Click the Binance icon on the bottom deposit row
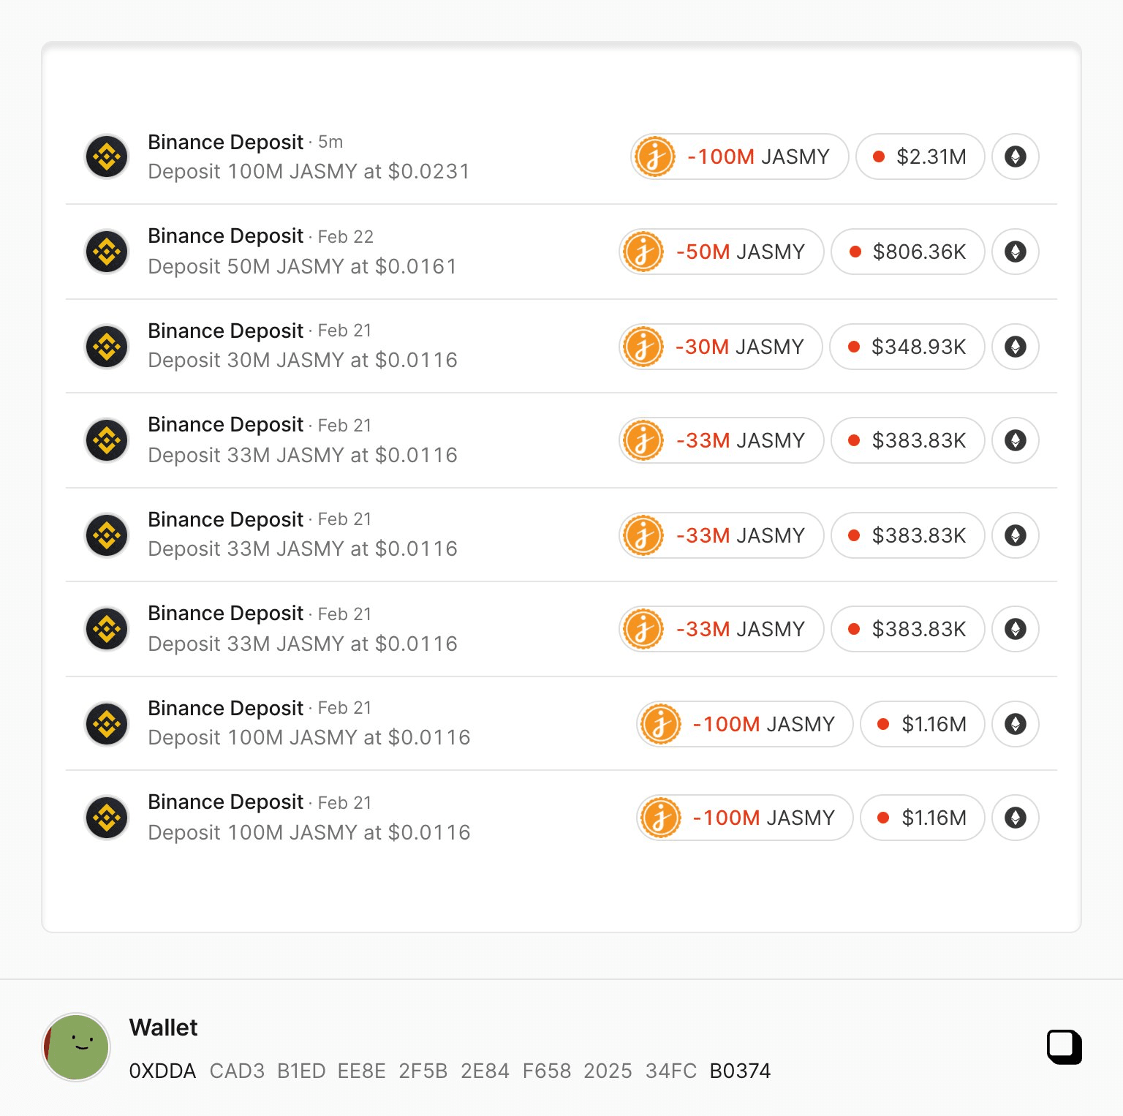Screen dimensions: 1123x1116 coord(107,818)
